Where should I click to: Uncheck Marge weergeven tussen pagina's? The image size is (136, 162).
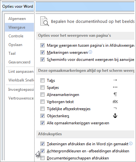[42, 45]
